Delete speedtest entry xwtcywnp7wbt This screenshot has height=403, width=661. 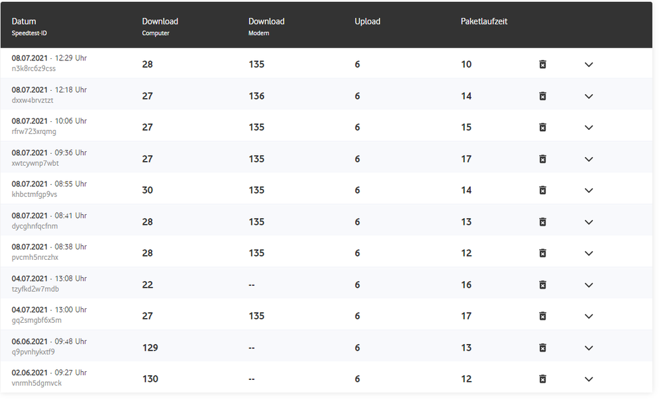(x=542, y=159)
